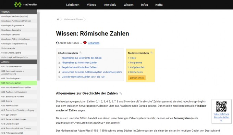This screenshot has height=135, width=233.
Task: Click the red heart icon beside Bedanken
Action: [x=85, y=43]
